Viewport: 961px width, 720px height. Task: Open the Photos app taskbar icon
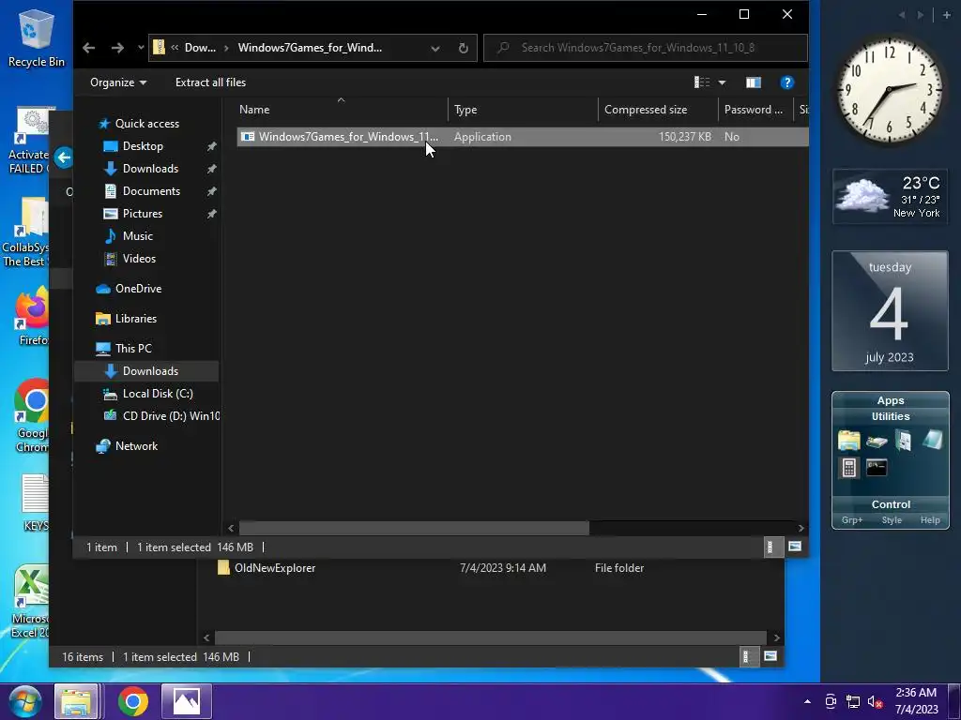point(187,701)
